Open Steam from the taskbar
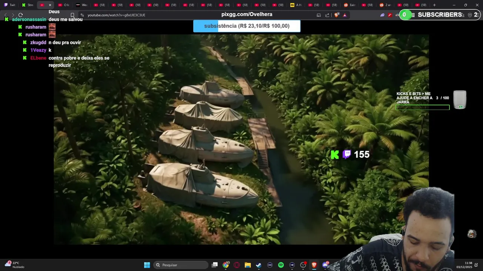Screen dimensions: 483x271 [x=258, y=265]
